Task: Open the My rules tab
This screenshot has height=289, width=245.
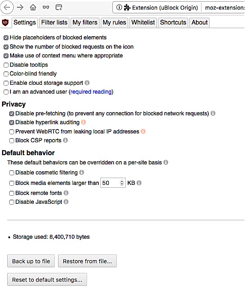Action: click(114, 23)
